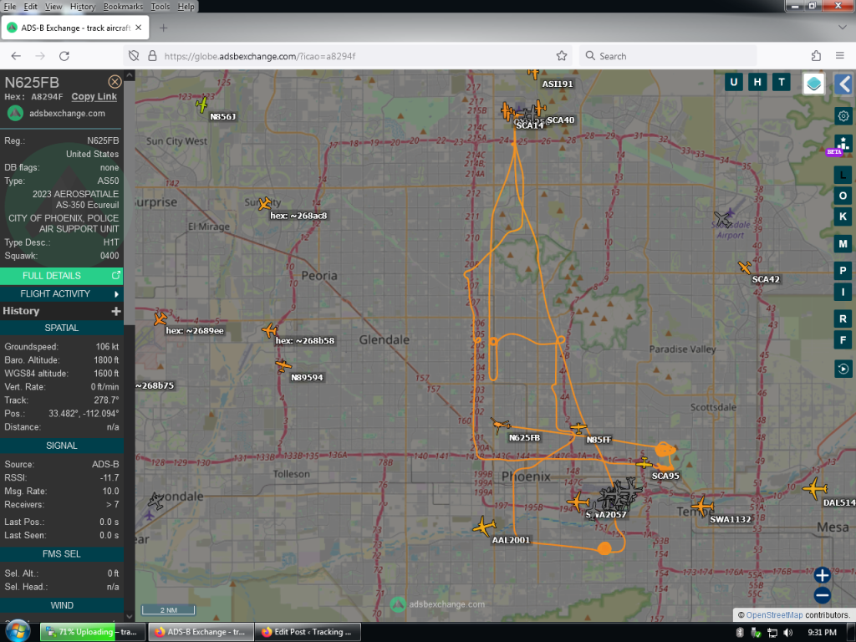Open map settings gear icon
Screen dimensions: 856x642
(843, 116)
